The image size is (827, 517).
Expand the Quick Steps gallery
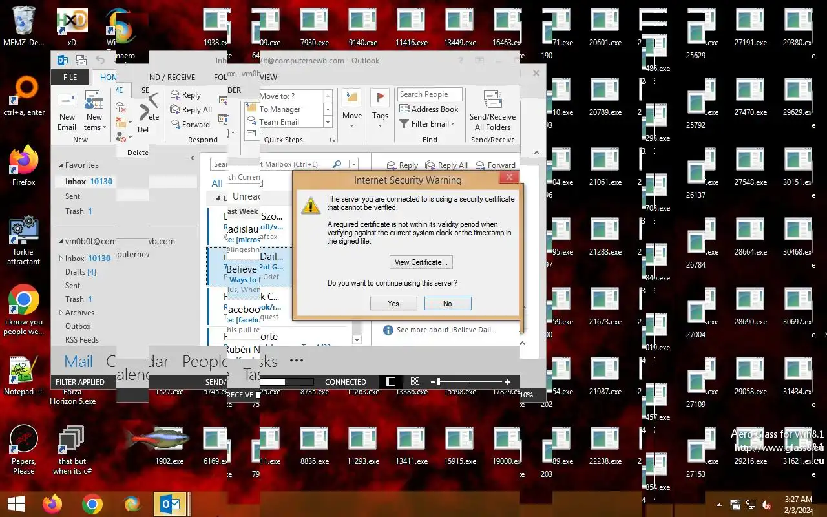pos(328,122)
